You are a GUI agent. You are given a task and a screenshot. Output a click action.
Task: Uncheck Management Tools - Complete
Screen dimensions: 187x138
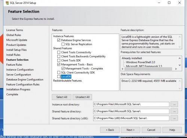pos(63,68)
